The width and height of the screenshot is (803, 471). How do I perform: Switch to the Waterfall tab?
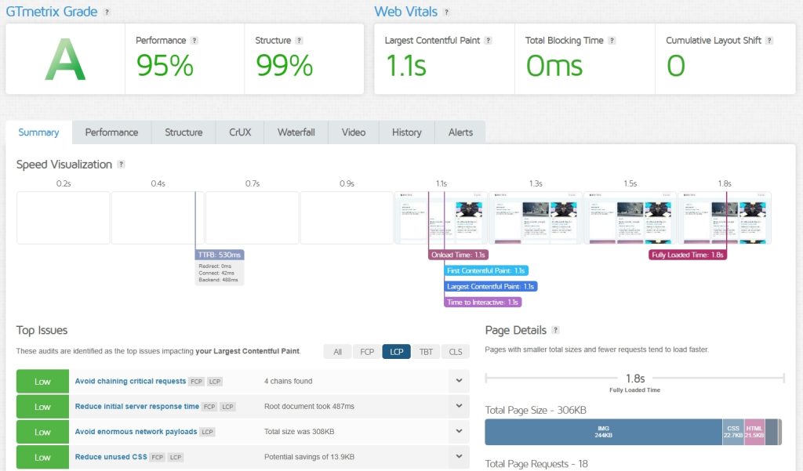(x=296, y=132)
